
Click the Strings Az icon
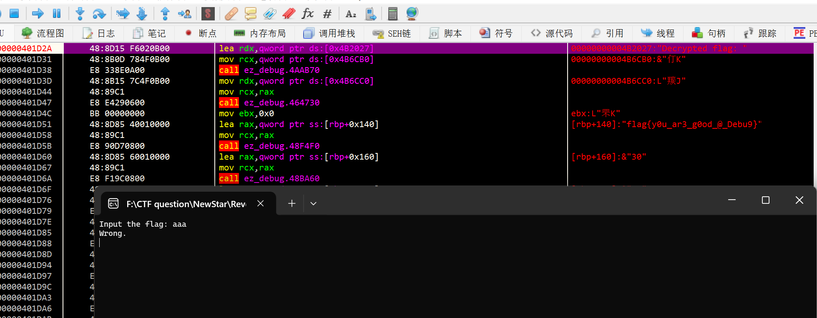point(351,14)
